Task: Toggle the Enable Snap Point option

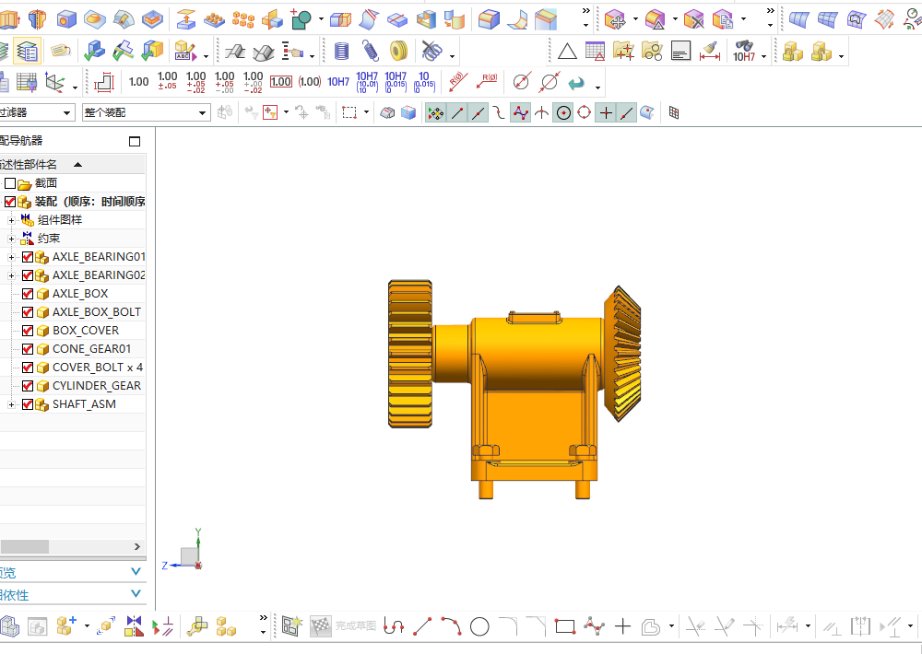Action: (436, 112)
